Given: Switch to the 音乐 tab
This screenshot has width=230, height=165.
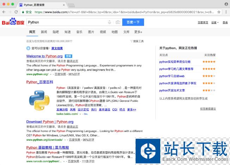Looking at the screenshot, I should [x=79, y=32].
